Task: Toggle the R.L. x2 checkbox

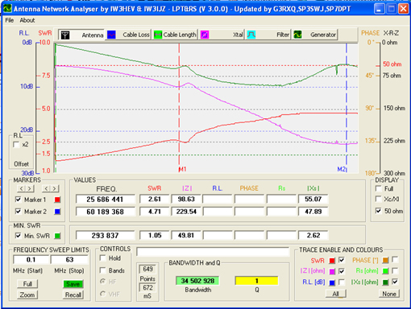Action: (16, 145)
